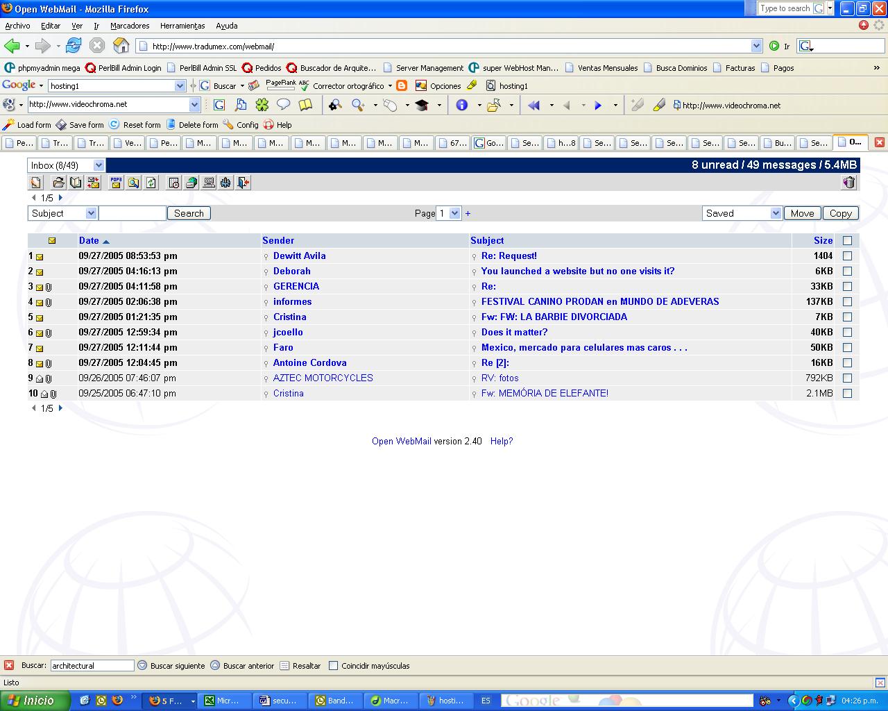Click the Blogger orange icon in Google toolbar
This screenshot has height=711, width=888.
pos(402,85)
